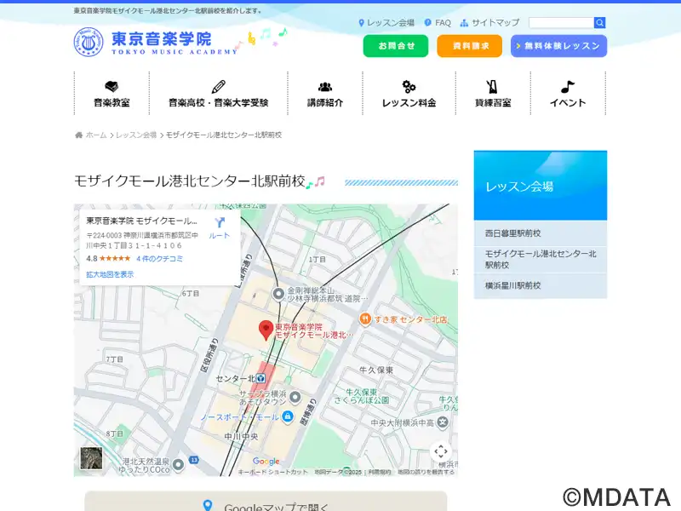Click the green お問合せ button

point(396,46)
